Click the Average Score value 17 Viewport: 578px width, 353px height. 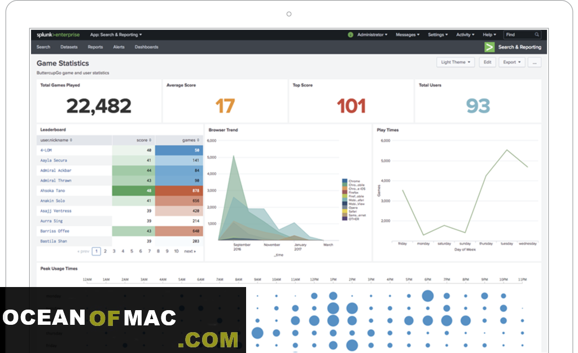[x=225, y=107]
